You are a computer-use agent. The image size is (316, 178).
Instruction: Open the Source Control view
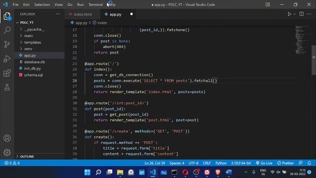pos(7,44)
